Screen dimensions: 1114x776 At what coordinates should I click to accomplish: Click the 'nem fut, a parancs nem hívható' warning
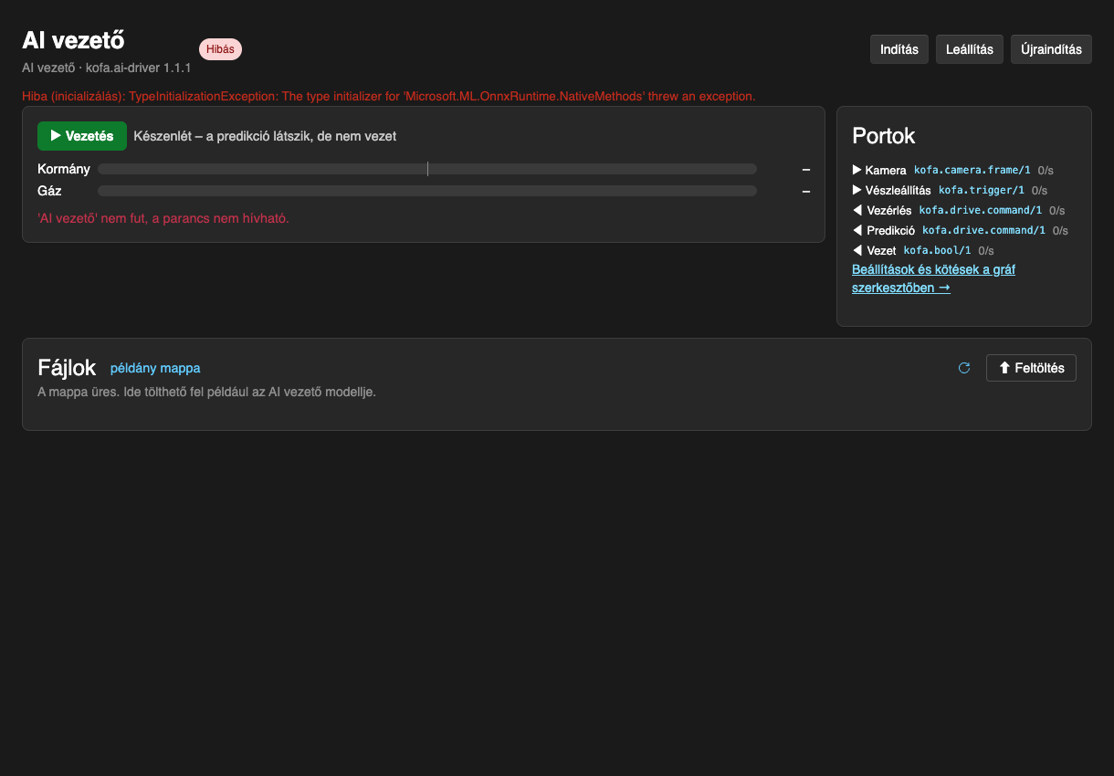click(163, 218)
